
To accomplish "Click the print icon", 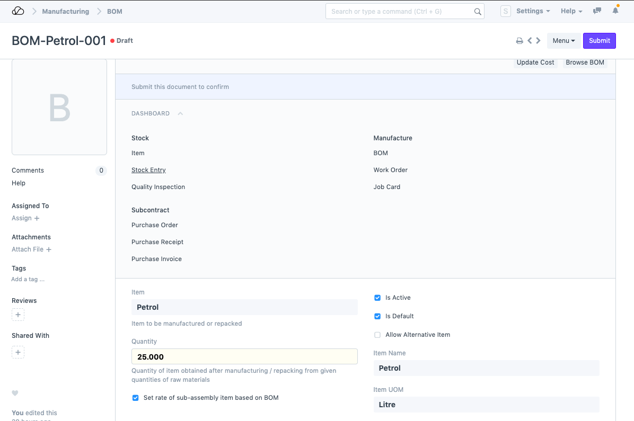I will [x=519, y=41].
